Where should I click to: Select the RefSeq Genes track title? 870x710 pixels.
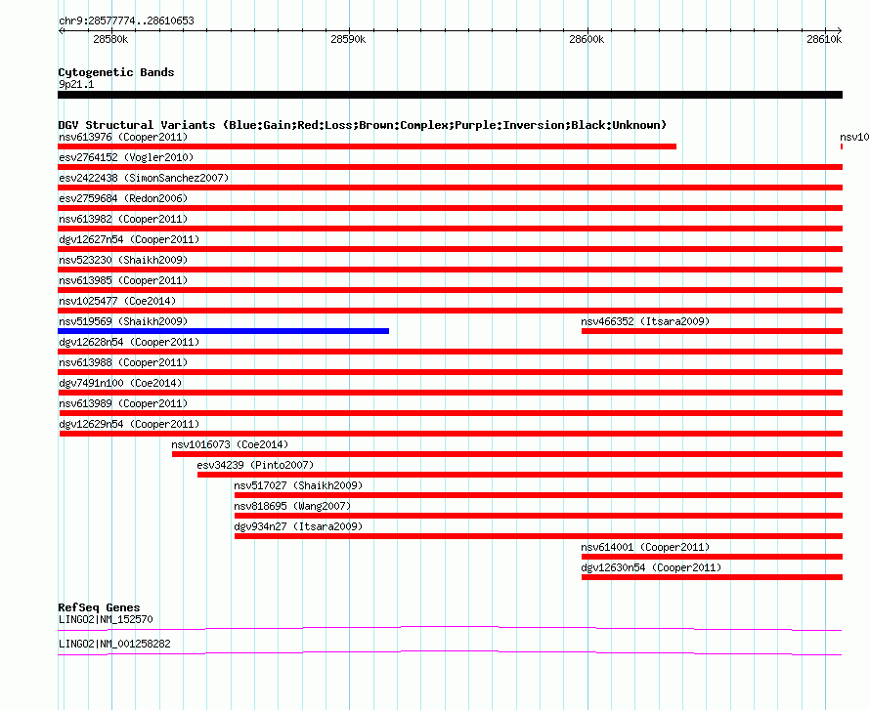coord(99,607)
